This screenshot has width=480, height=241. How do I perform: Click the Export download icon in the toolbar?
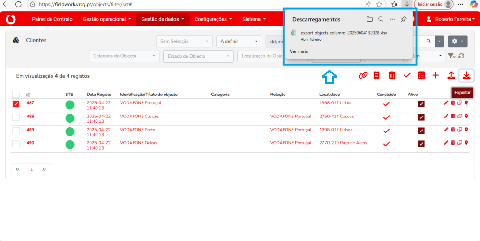(466, 75)
